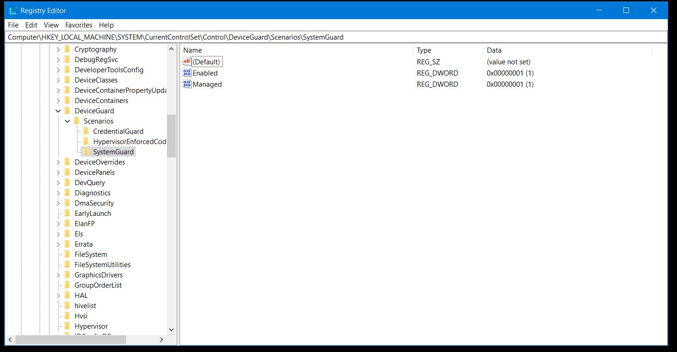The image size is (677, 352).
Task: Select the Diagnostics key name
Action: coord(92,193)
